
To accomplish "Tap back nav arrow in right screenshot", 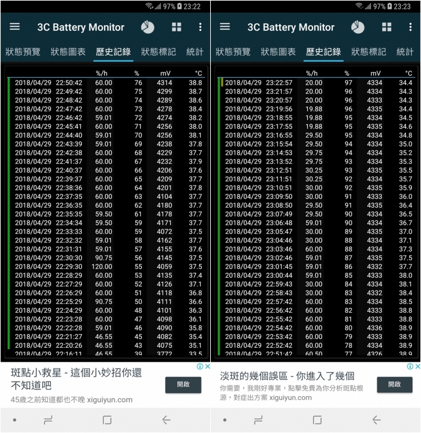I will click(377, 420).
